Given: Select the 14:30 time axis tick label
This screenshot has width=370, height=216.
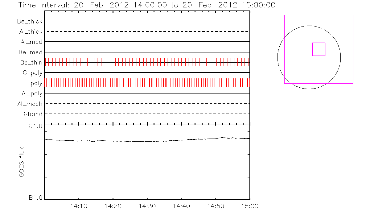Looking at the screenshot, I should (147, 206).
